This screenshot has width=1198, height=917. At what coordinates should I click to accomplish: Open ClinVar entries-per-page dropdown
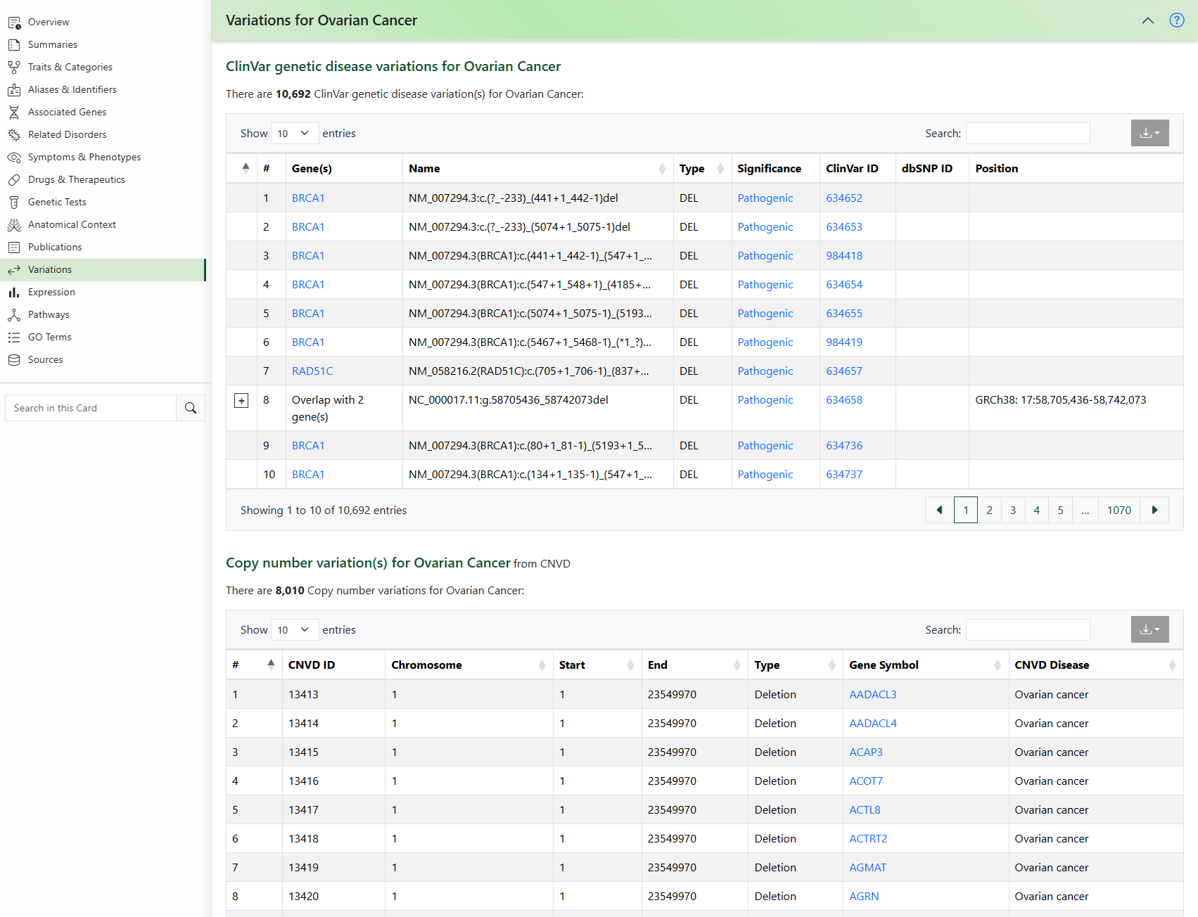(x=294, y=134)
